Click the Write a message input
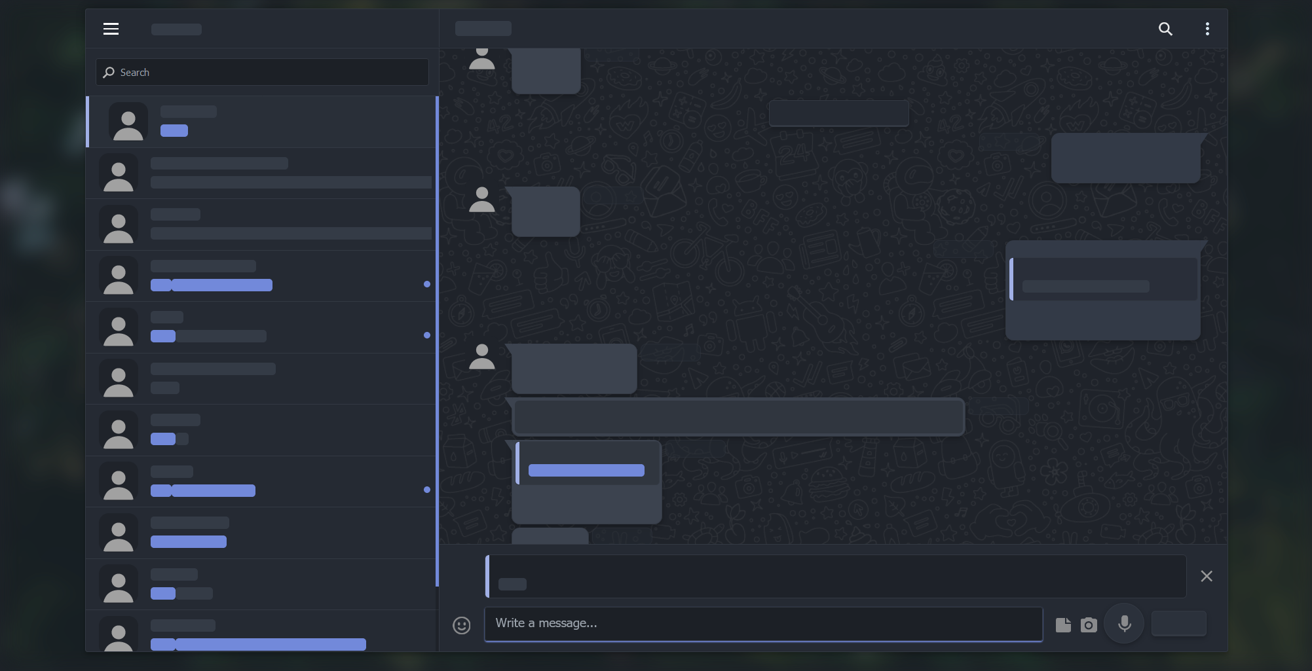This screenshot has width=1312, height=671. [763, 624]
